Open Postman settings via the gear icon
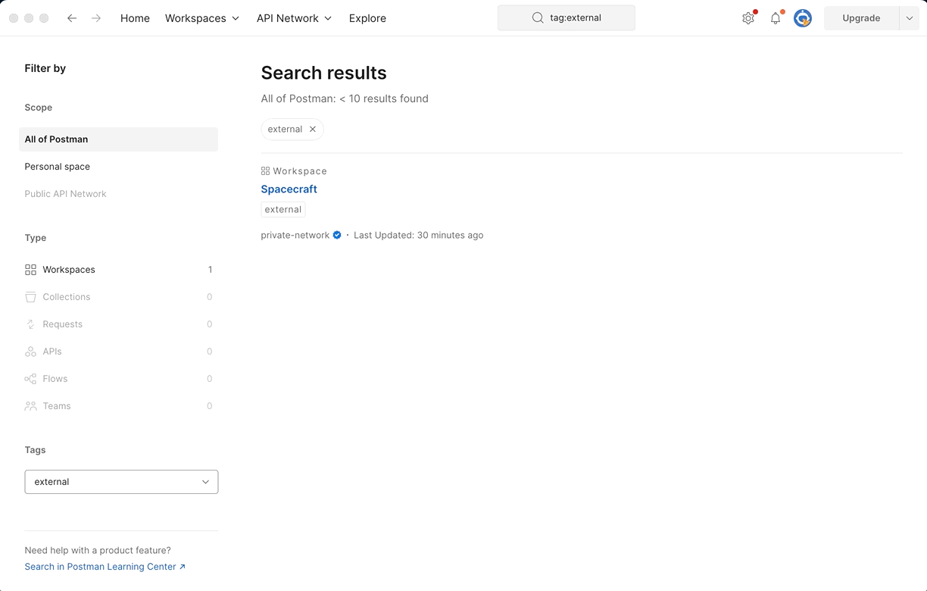This screenshot has width=927, height=591. point(748,17)
